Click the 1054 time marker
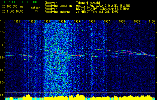Viewport: 157px width, 100px height. tap(62, 21)
